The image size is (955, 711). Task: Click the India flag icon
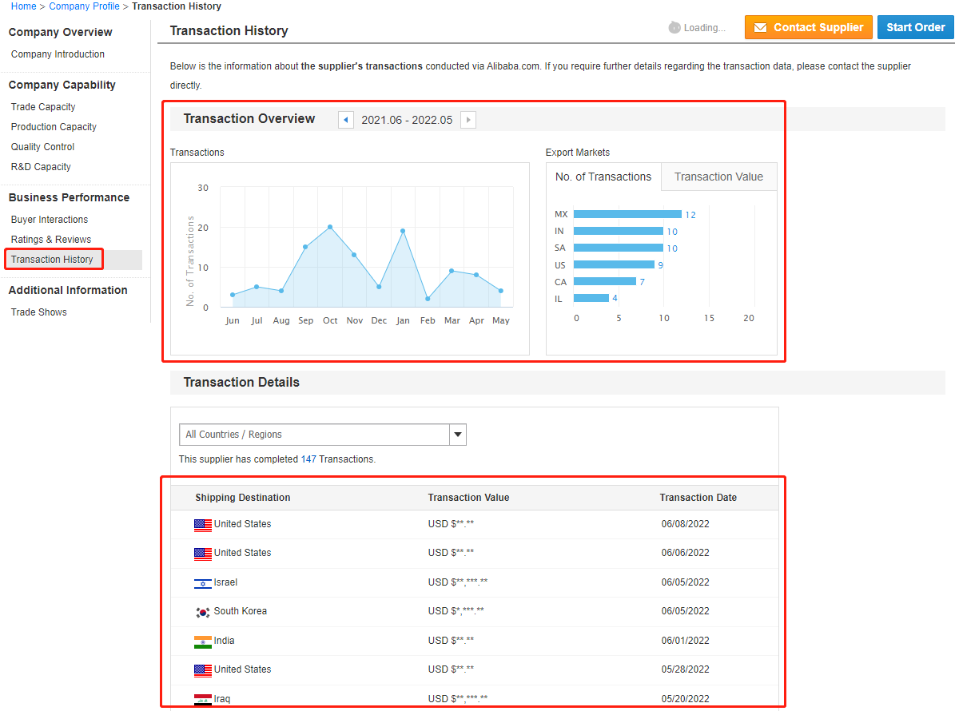(x=203, y=641)
